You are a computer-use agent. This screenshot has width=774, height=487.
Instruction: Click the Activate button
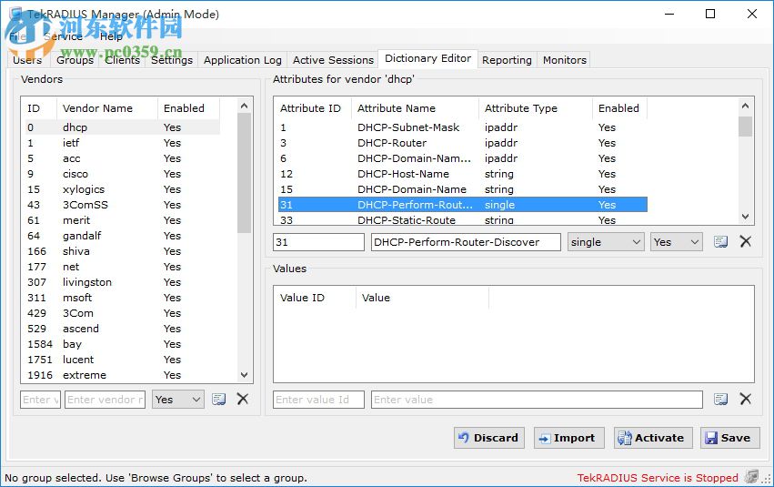(653, 438)
